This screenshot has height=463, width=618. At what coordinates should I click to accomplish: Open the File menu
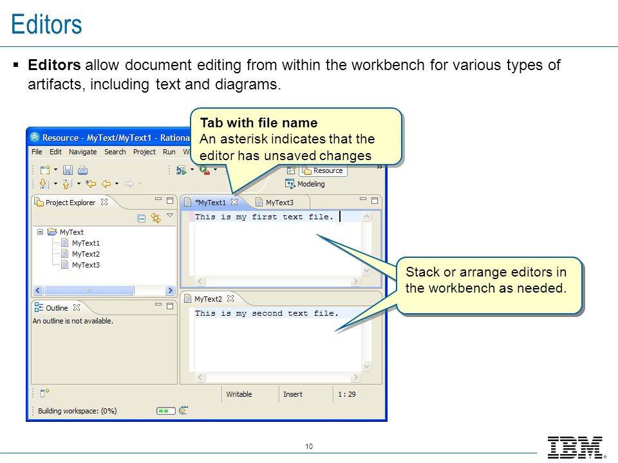coord(37,152)
